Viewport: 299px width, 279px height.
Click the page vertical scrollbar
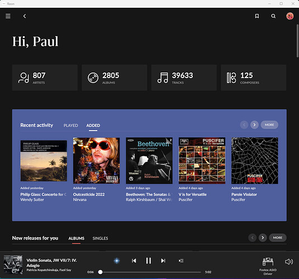pos(297,41)
